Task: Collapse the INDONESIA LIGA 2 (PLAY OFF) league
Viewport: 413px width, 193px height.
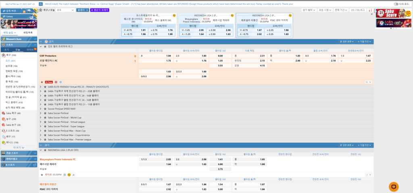Action: pyautogui.click(x=41, y=150)
